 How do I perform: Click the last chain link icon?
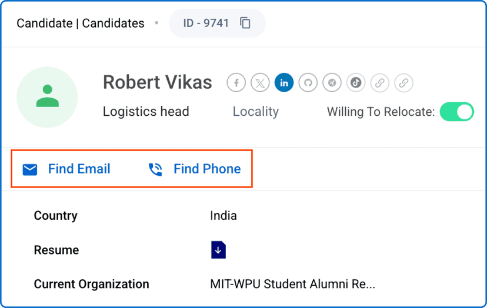tap(403, 83)
